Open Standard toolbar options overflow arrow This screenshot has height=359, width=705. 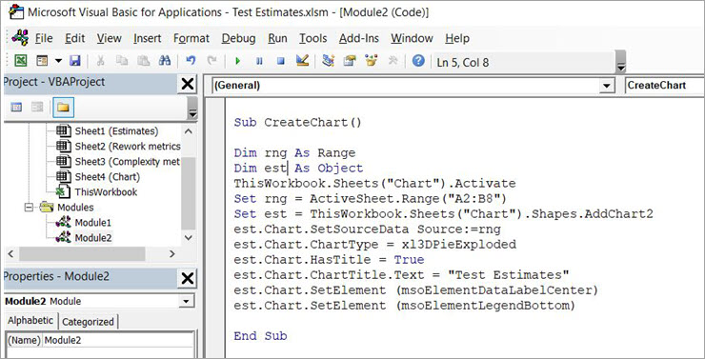coord(621,62)
